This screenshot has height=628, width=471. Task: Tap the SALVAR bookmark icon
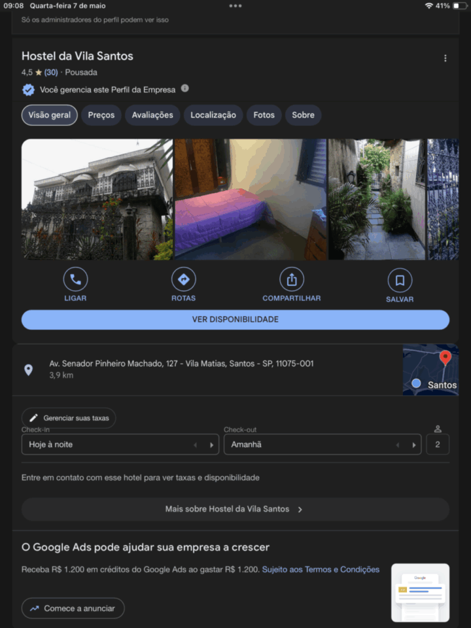pyautogui.click(x=400, y=281)
